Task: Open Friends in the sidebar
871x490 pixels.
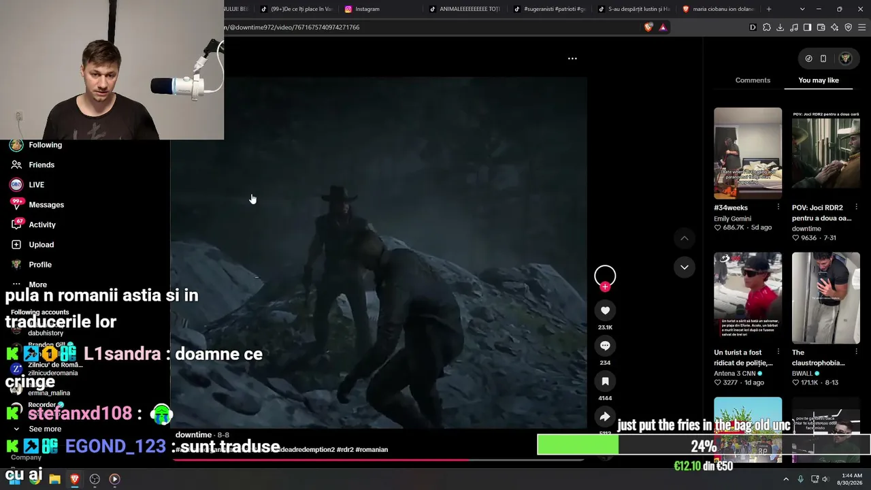Action: pos(42,165)
